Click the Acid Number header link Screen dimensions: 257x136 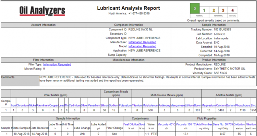[204, 124]
